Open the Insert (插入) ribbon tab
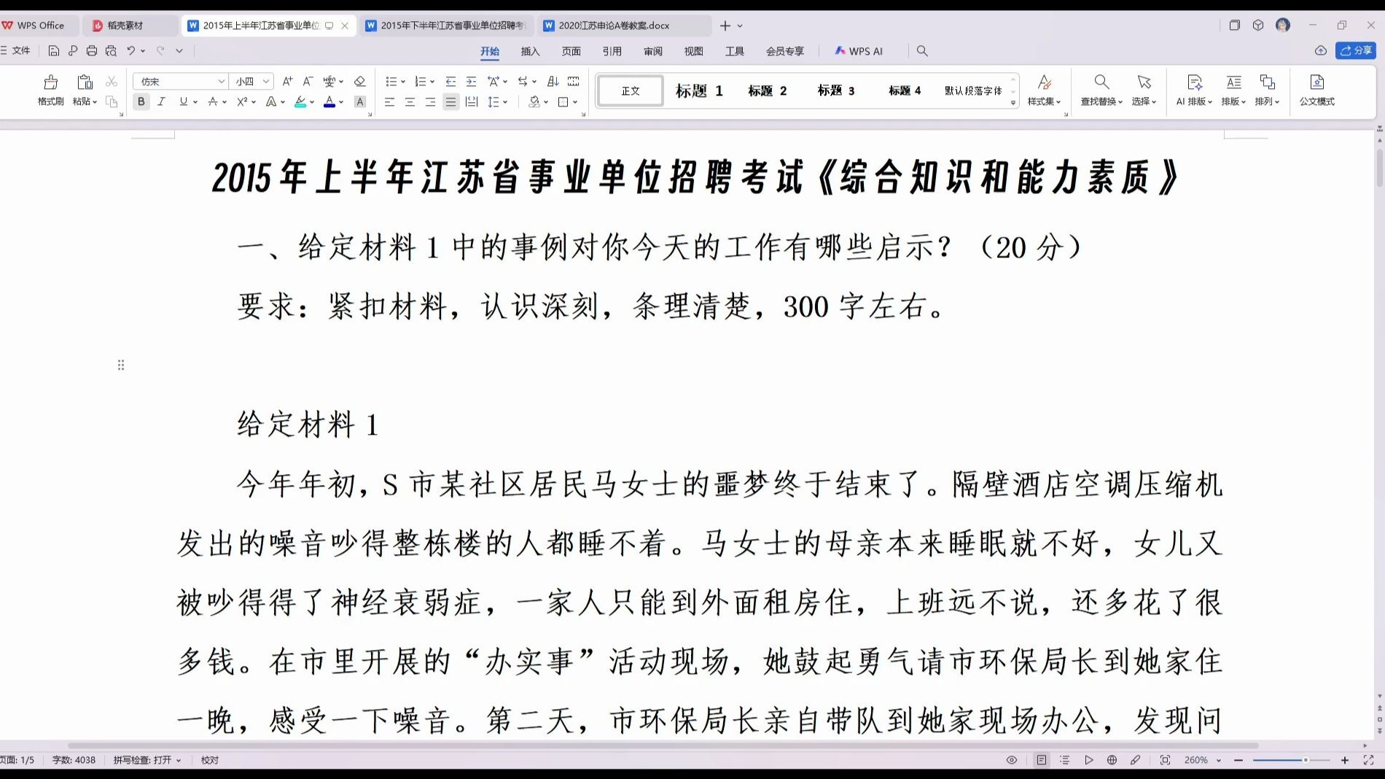1385x779 pixels. (530, 51)
